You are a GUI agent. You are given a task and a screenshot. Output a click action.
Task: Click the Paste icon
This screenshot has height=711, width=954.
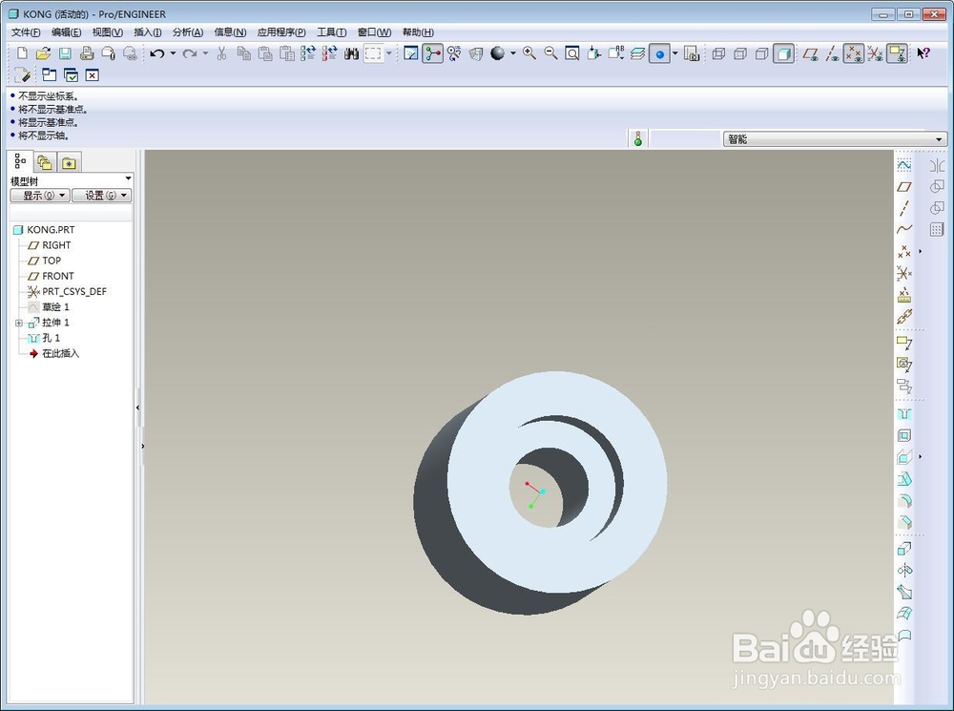click(265, 53)
